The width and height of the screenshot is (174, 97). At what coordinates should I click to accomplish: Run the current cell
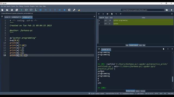coord(26,10)
